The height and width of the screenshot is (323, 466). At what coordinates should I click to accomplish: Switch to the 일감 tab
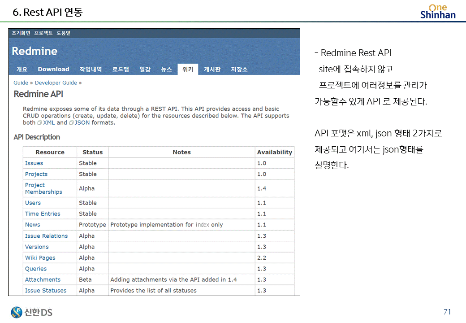tap(145, 69)
